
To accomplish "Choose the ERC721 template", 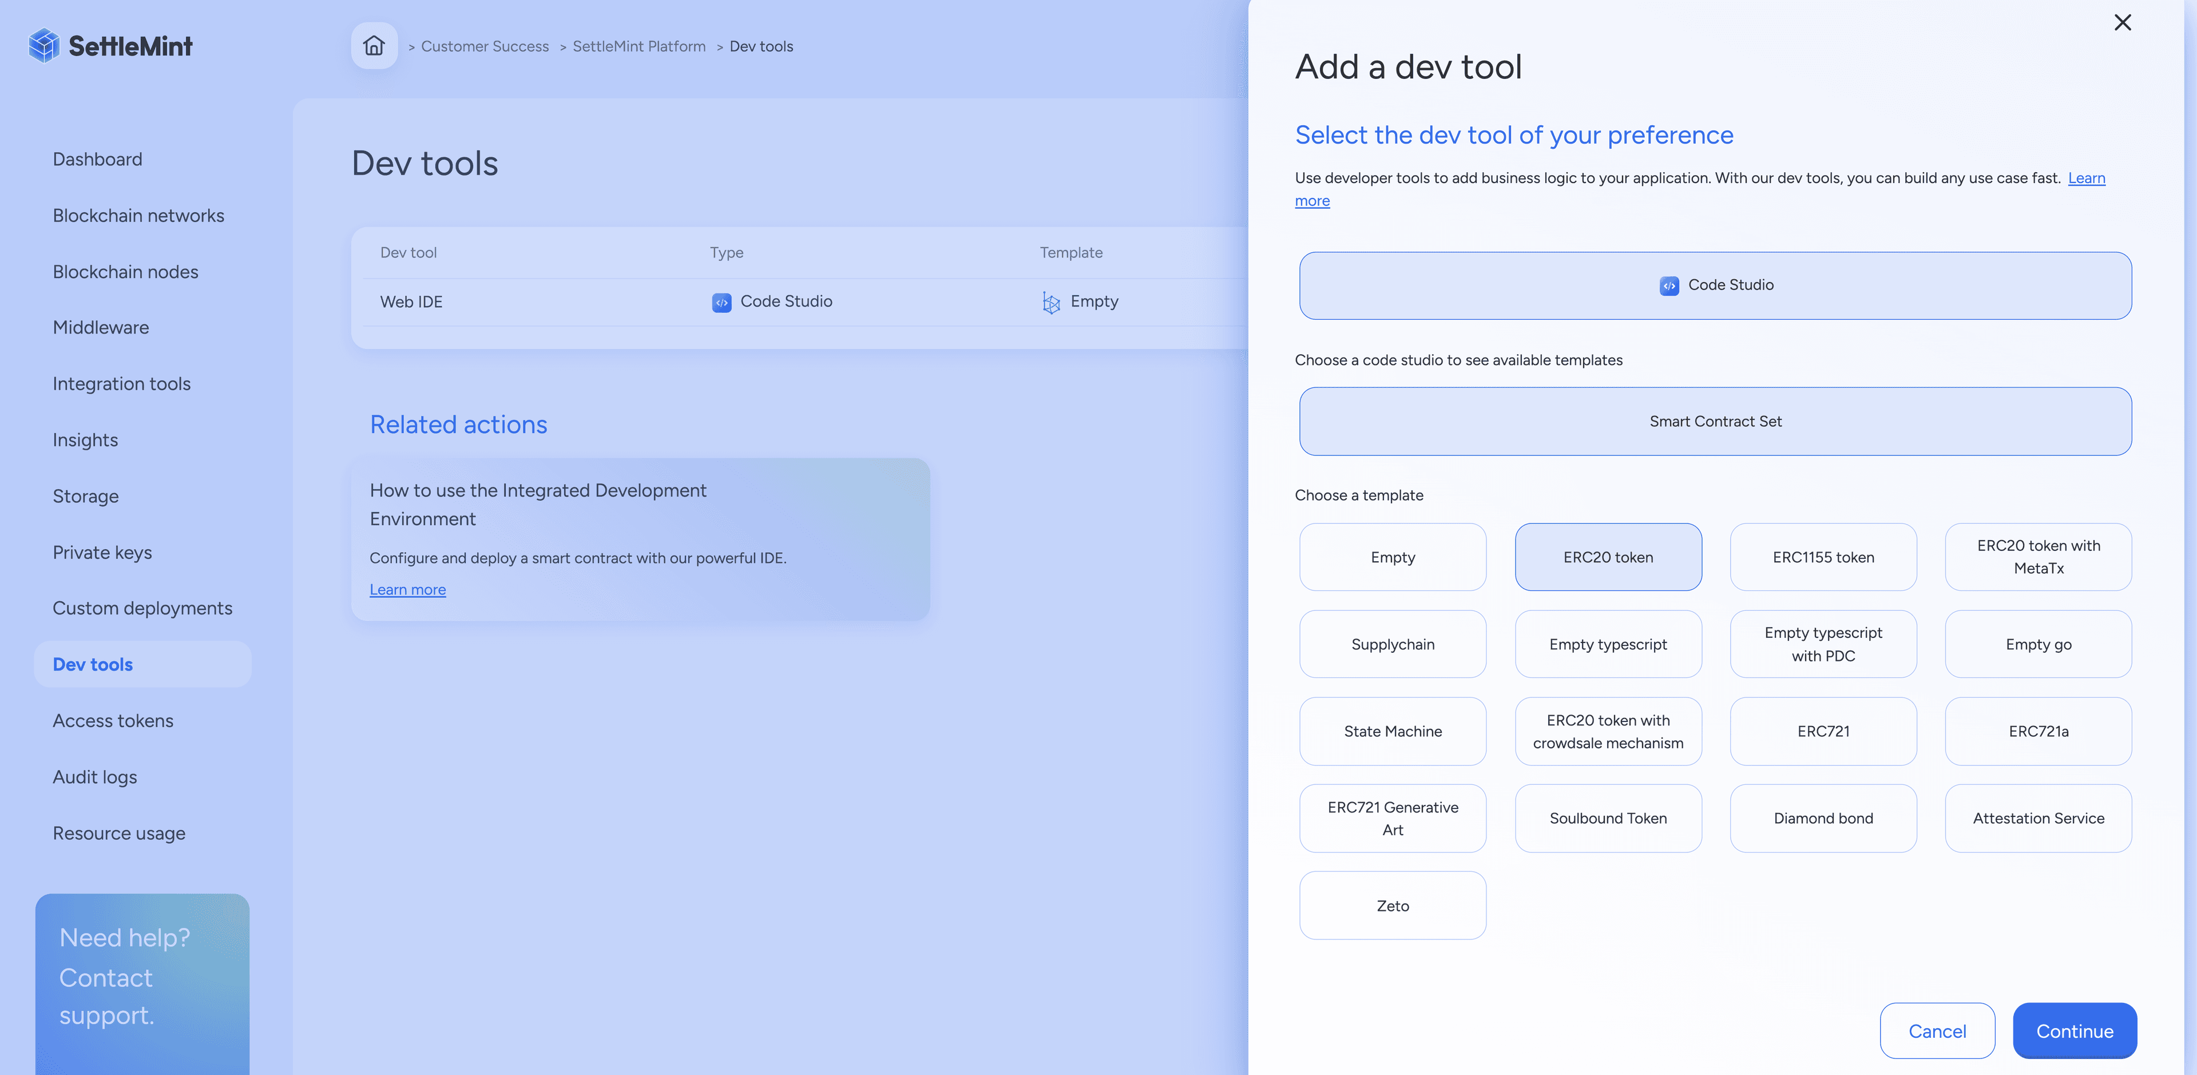I will (x=1823, y=731).
